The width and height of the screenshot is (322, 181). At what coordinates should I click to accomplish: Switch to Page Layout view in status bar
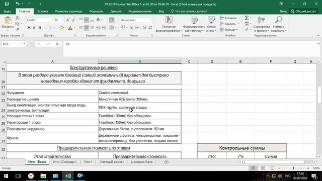[263, 168]
